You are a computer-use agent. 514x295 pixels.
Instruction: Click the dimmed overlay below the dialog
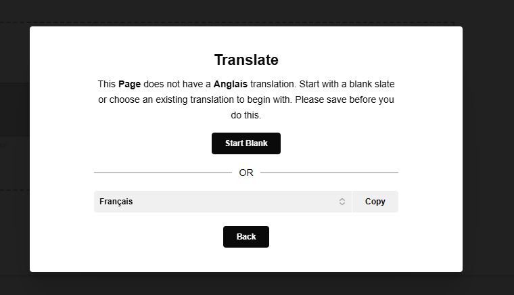click(x=246, y=284)
